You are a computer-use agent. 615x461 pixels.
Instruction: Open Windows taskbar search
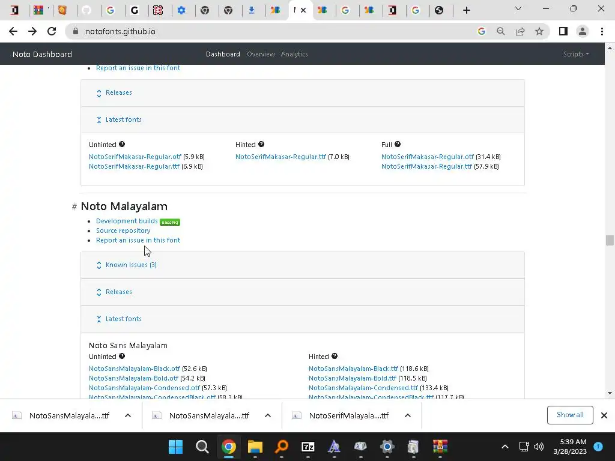202,447
